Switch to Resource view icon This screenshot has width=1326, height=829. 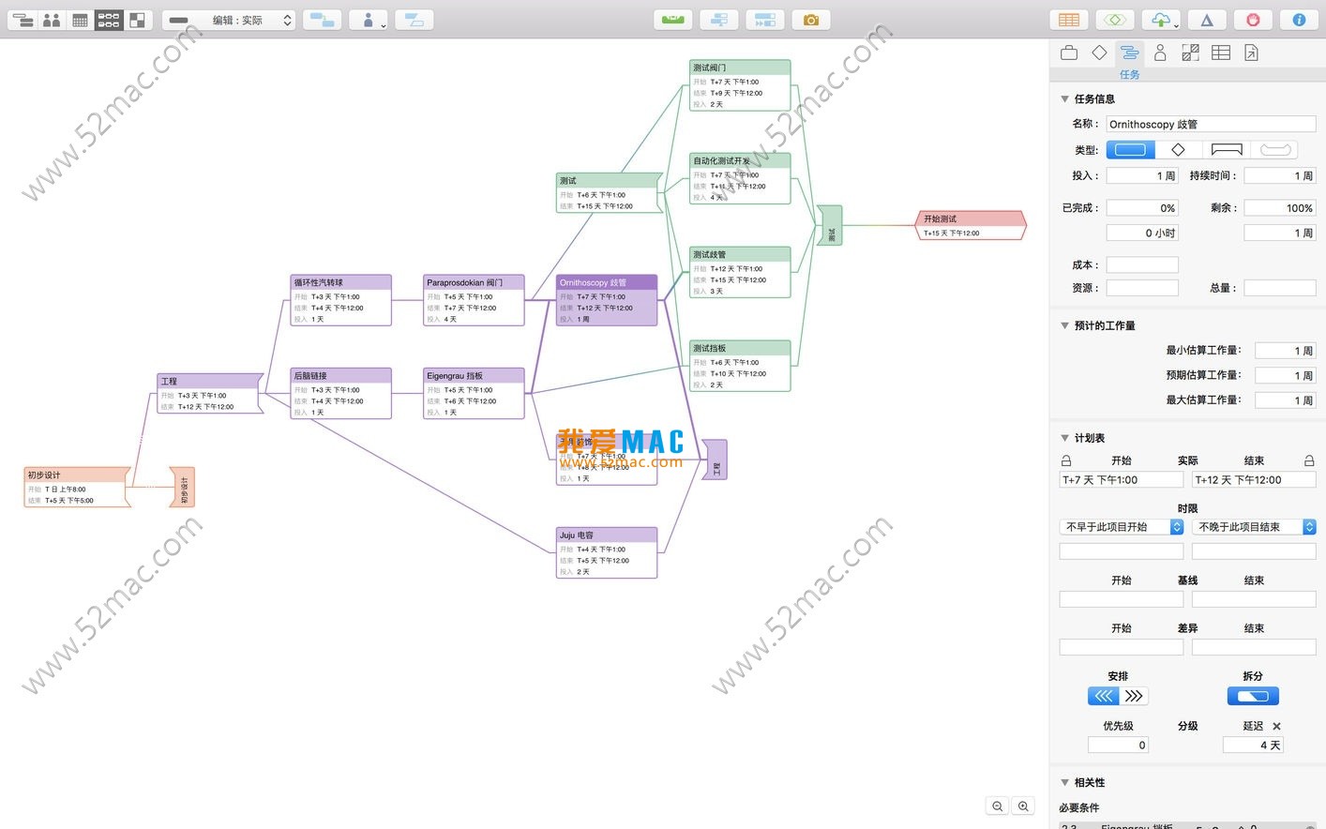click(x=52, y=20)
